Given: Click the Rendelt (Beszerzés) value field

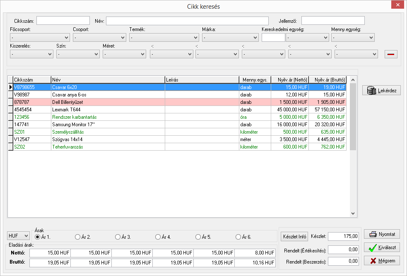Looking at the screenshot, I should pos(343,261).
